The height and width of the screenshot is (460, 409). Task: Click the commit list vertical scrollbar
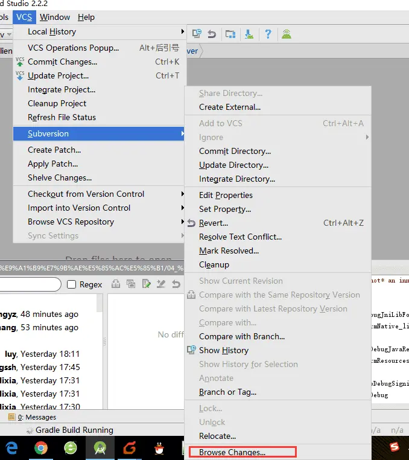pos(100,303)
